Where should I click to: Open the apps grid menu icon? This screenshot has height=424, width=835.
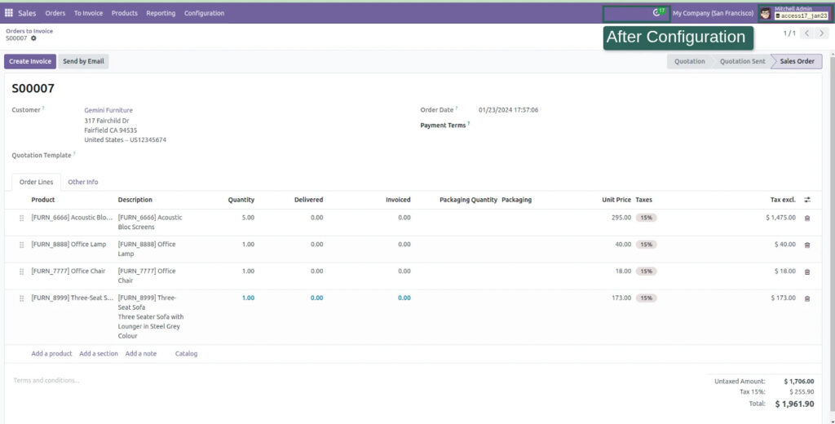click(x=9, y=13)
